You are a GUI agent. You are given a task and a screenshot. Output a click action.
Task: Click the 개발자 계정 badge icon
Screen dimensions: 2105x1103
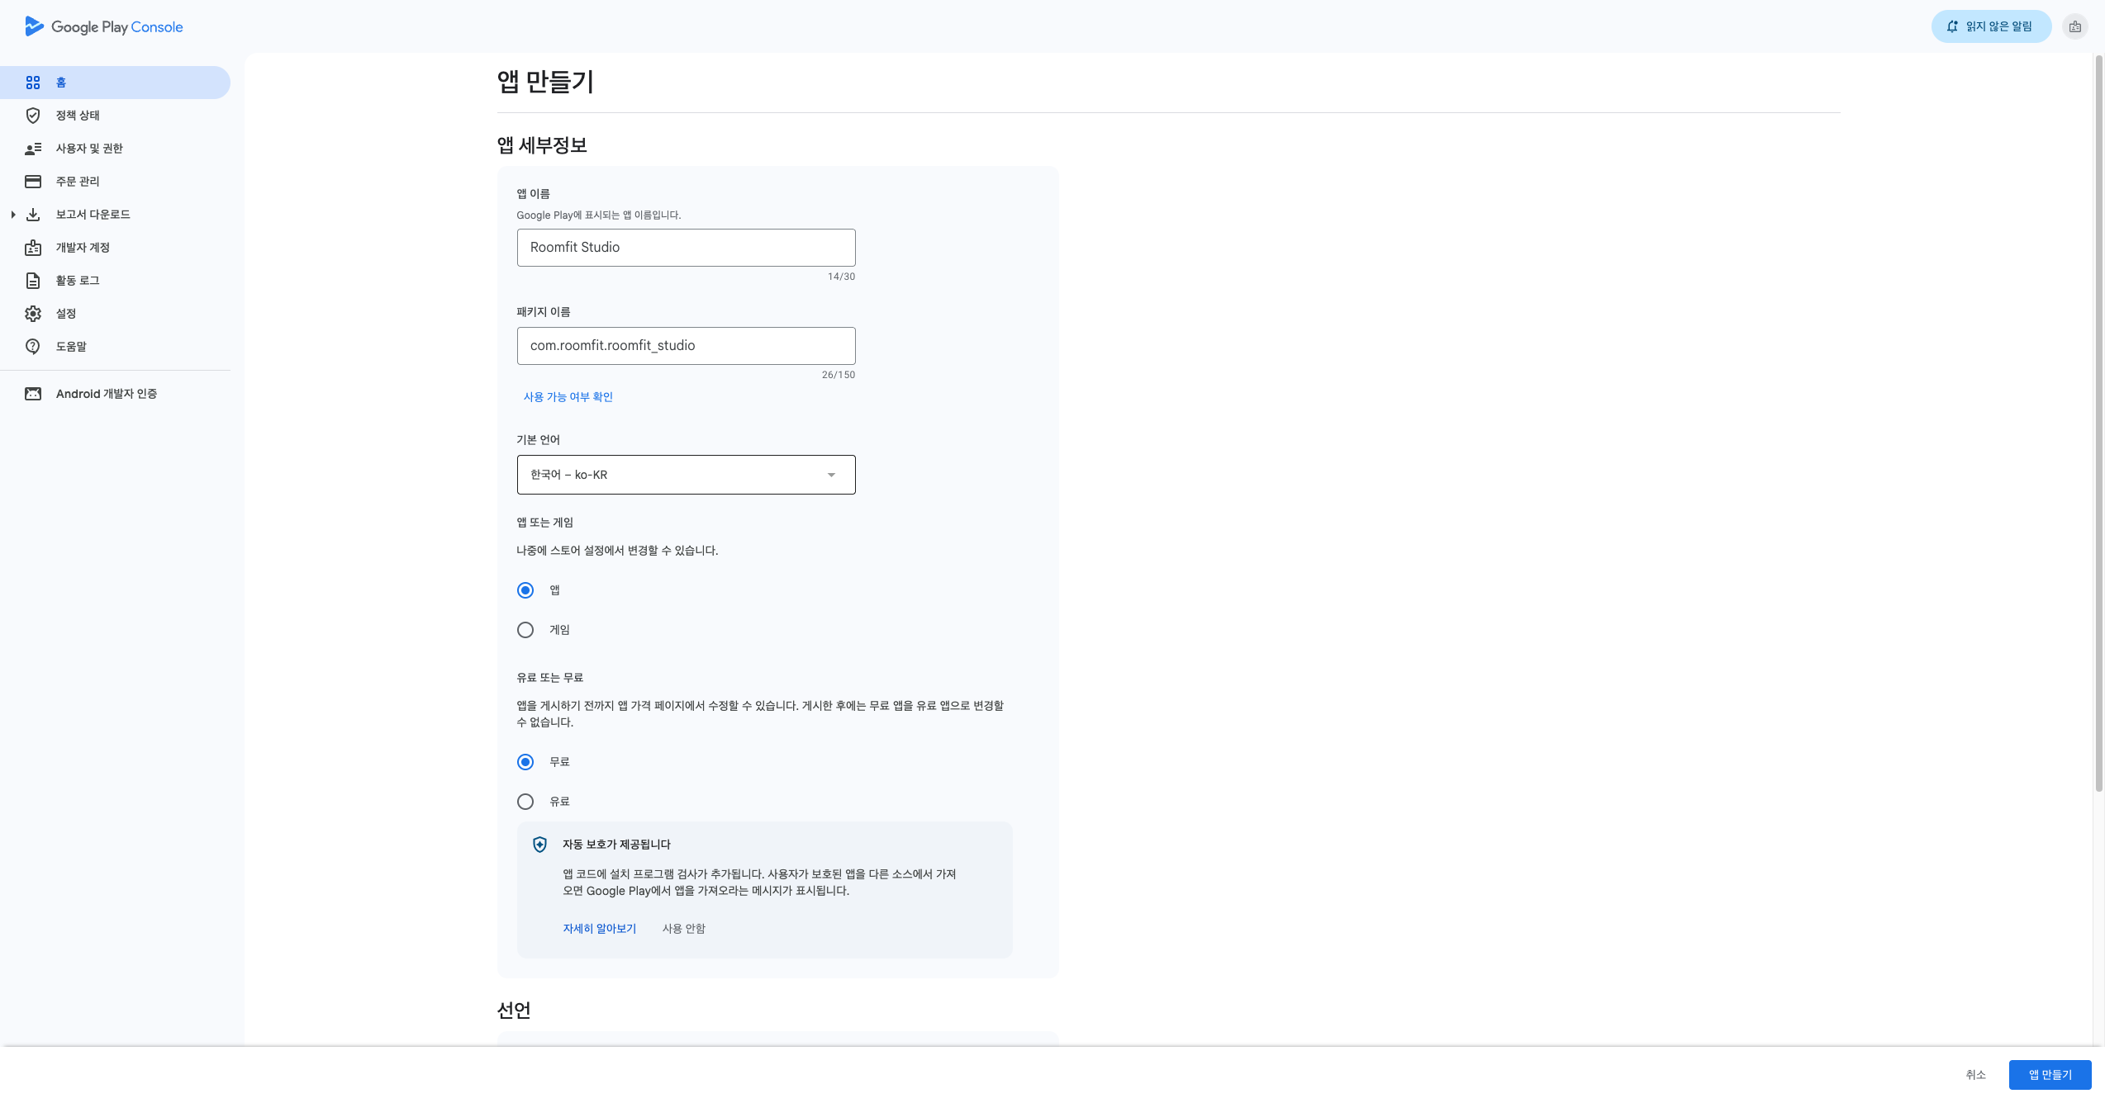[33, 248]
